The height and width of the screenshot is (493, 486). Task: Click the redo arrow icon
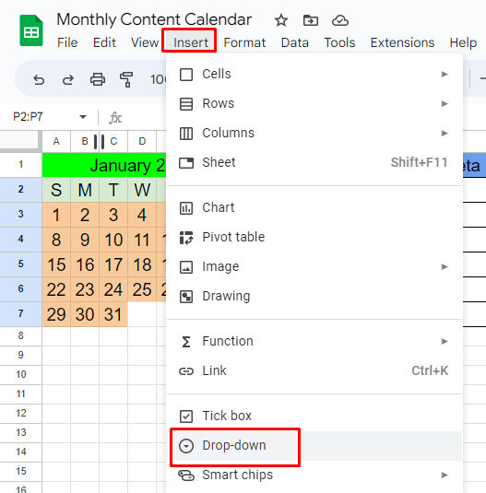[68, 80]
